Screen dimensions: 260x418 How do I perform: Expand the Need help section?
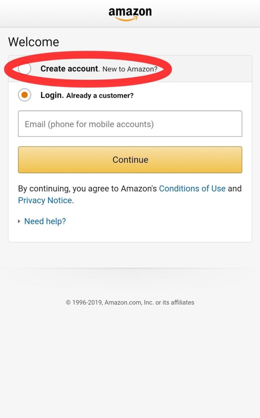(x=45, y=221)
